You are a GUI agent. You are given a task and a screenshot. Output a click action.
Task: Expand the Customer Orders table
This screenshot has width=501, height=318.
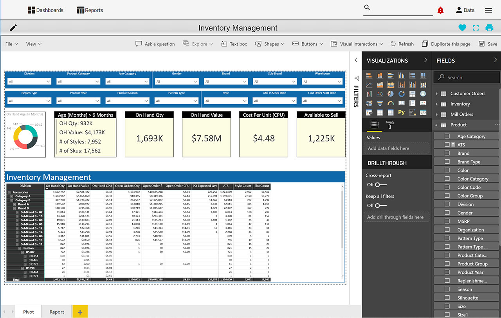[437, 94]
